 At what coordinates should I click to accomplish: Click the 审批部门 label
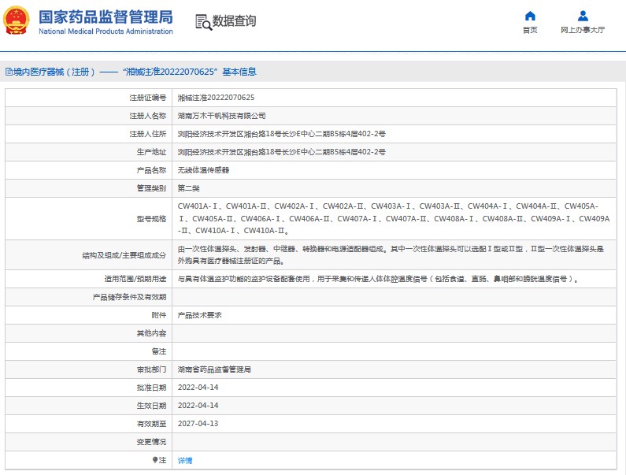tap(151, 369)
